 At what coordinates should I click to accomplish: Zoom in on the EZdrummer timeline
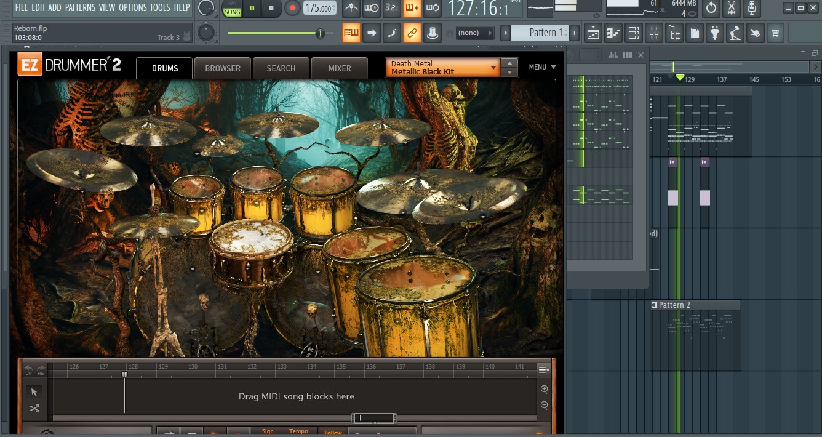click(544, 389)
